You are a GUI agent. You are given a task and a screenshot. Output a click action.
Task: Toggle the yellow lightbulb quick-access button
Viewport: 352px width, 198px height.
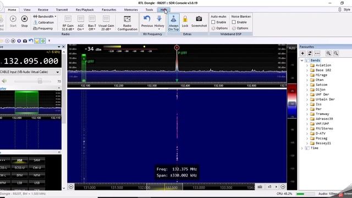[37, 41]
